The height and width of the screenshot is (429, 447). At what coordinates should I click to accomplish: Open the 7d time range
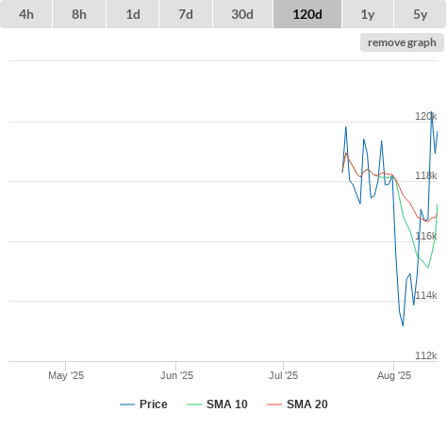coord(186,14)
